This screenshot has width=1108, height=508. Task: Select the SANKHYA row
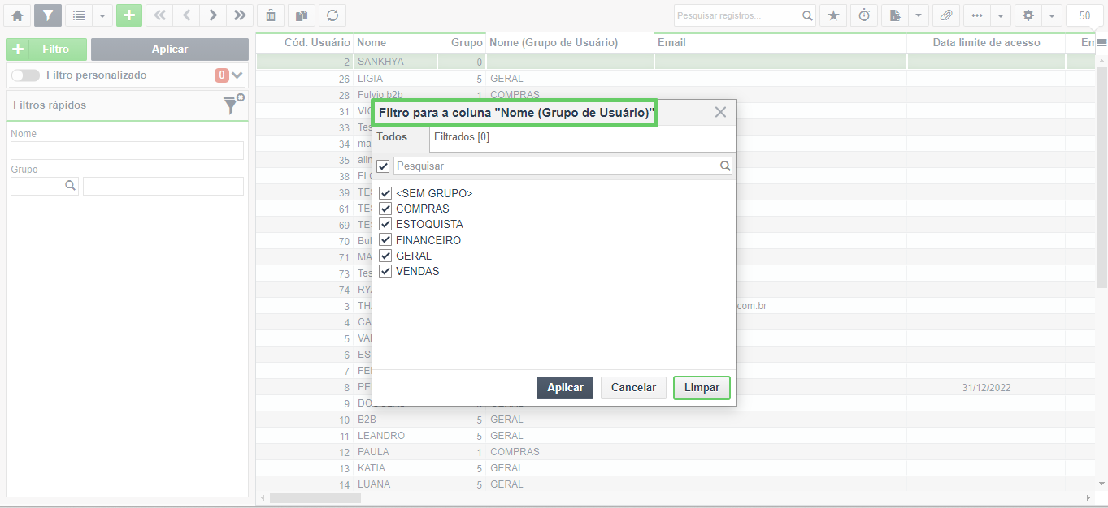pyautogui.click(x=676, y=62)
